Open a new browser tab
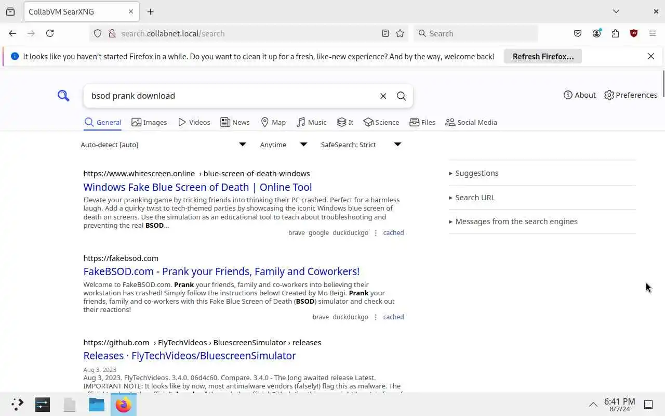665x416 pixels. (x=150, y=11)
